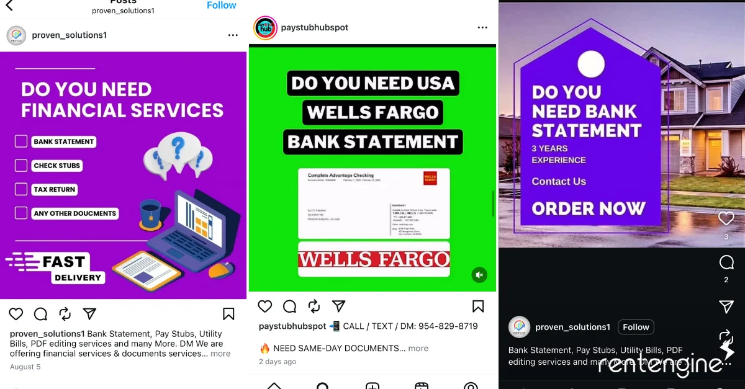This screenshot has height=389, width=745.
Task: Open three-dot options for paystubhubspot post
Action: pyautogui.click(x=482, y=28)
